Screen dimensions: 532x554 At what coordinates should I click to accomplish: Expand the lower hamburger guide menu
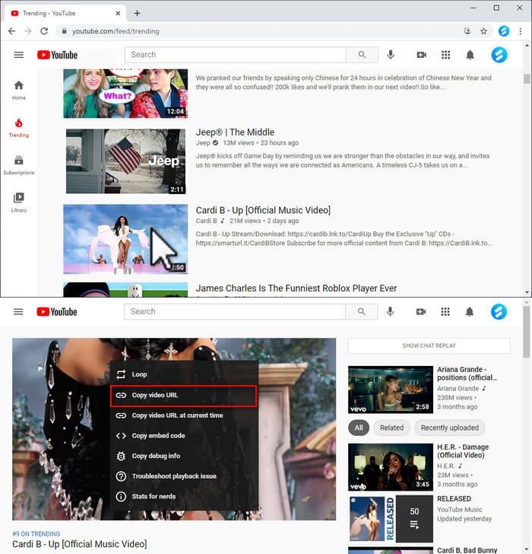coord(19,312)
